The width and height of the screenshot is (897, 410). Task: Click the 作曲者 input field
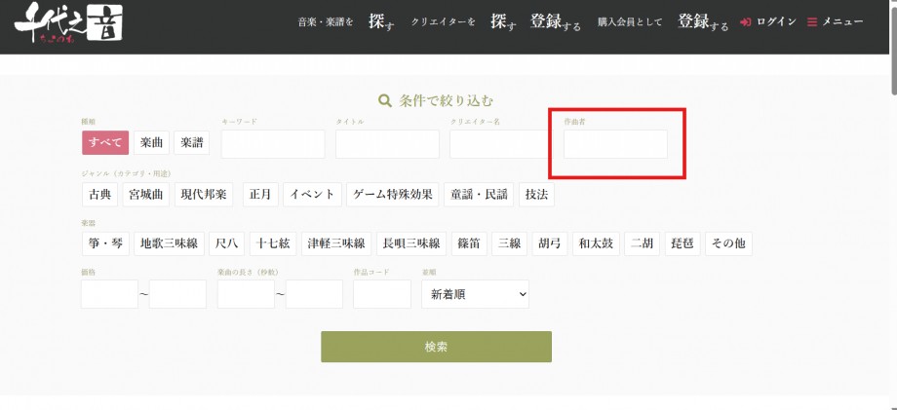(x=615, y=144)
